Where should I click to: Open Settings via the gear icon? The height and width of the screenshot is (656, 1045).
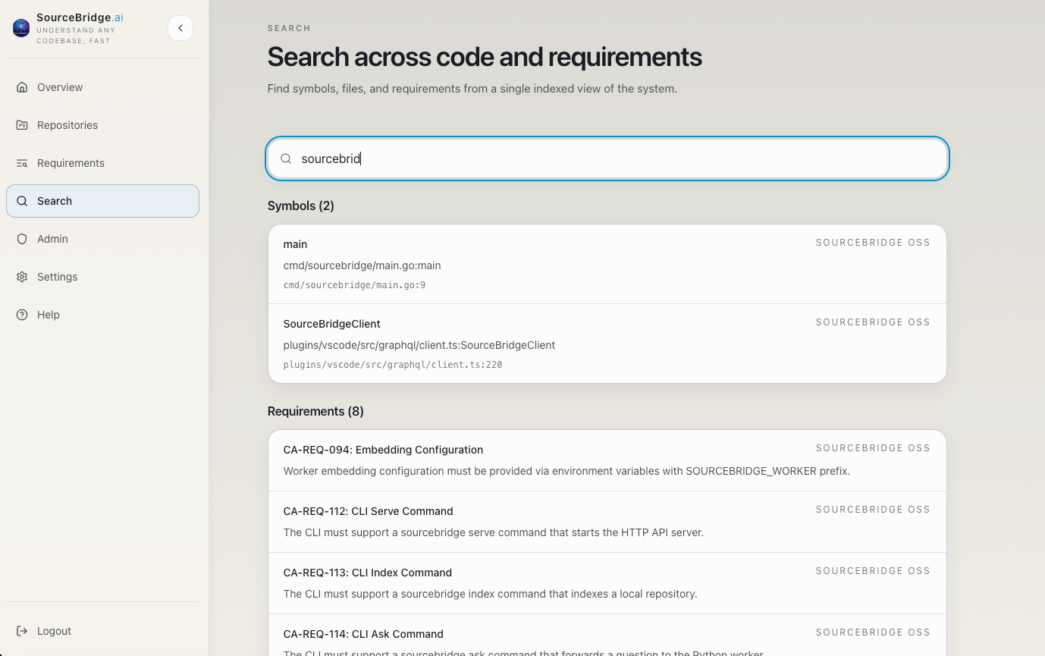pyautogui.click(x=22, y=277)
